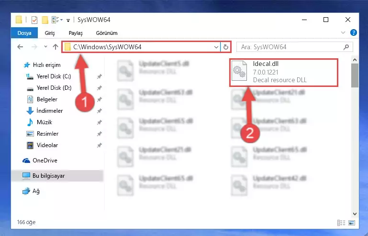The image size is (368, 236).
Task: Switch to the Giriş ribbon tab
Action: [x=50, y=33]
